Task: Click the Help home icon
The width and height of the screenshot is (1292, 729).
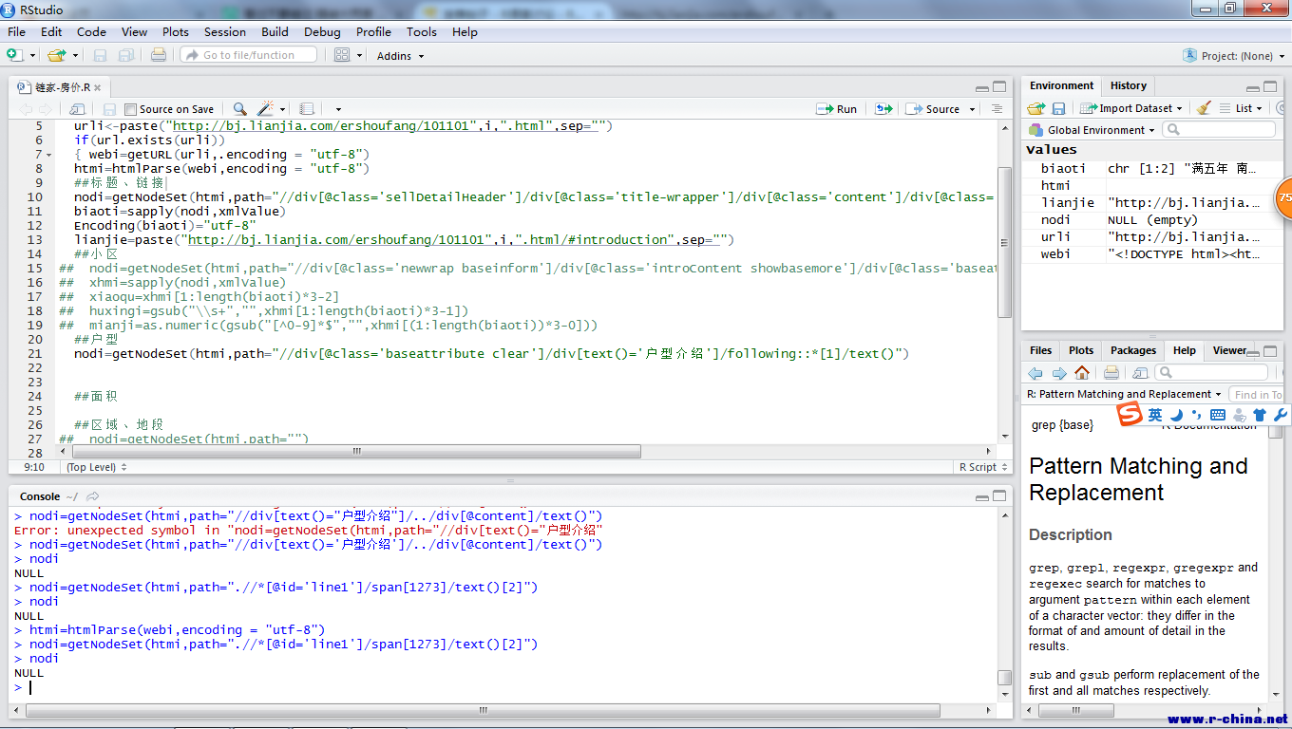Action: (1081, 373)
